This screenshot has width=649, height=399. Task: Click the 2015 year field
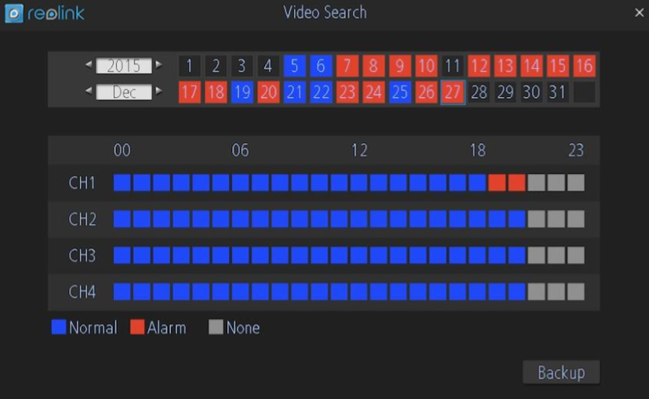point(124,65)
